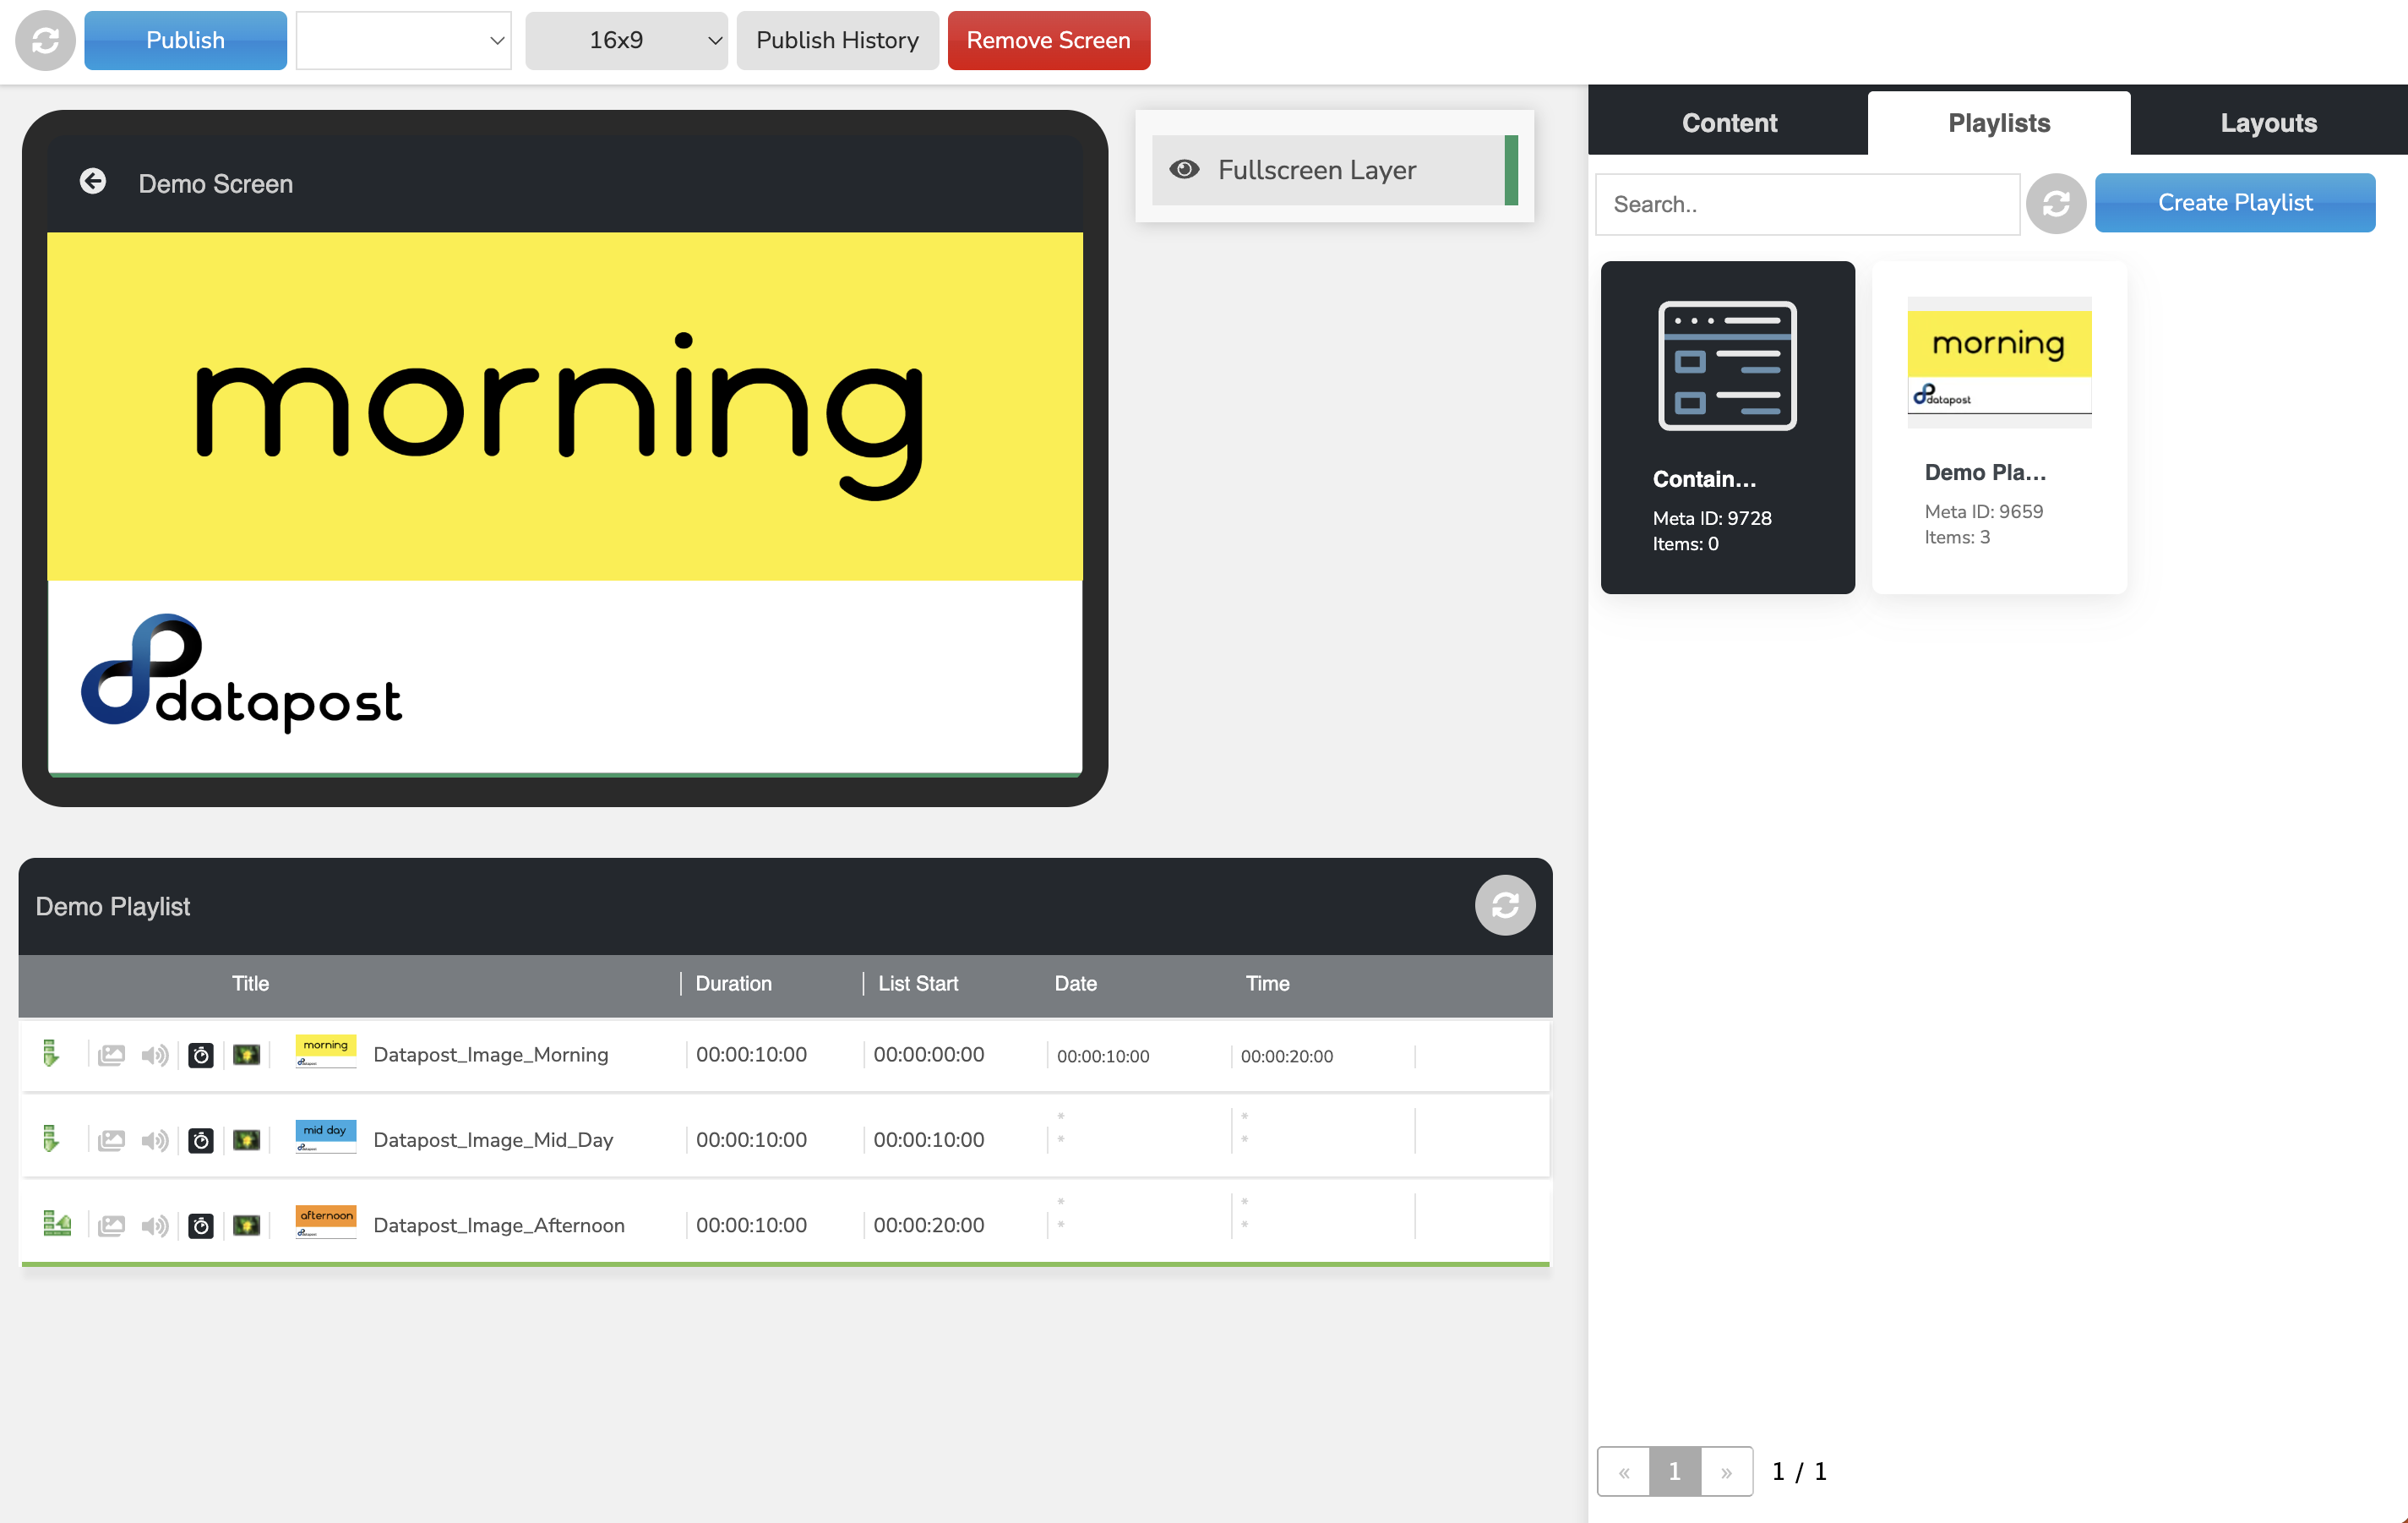2408x1523 pixels.
Task: Click the green media icon on Datapost_Image_Afternoon row
Action: pos(246,1225)
